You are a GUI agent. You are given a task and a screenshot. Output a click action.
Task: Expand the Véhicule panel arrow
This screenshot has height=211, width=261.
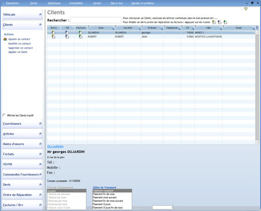pyautogui.click(x=40, y=14)
